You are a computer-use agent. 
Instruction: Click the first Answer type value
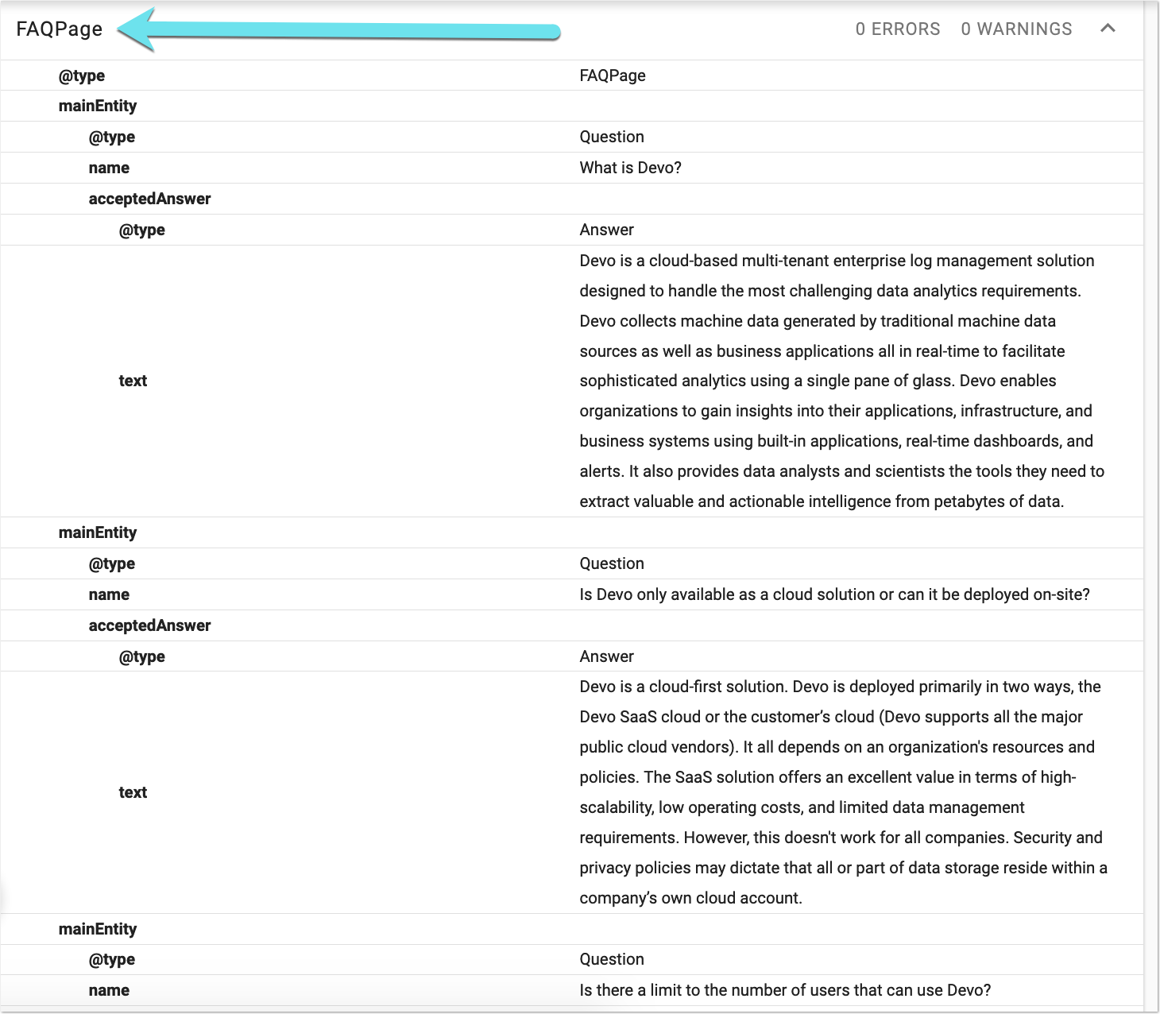(606, 230)
